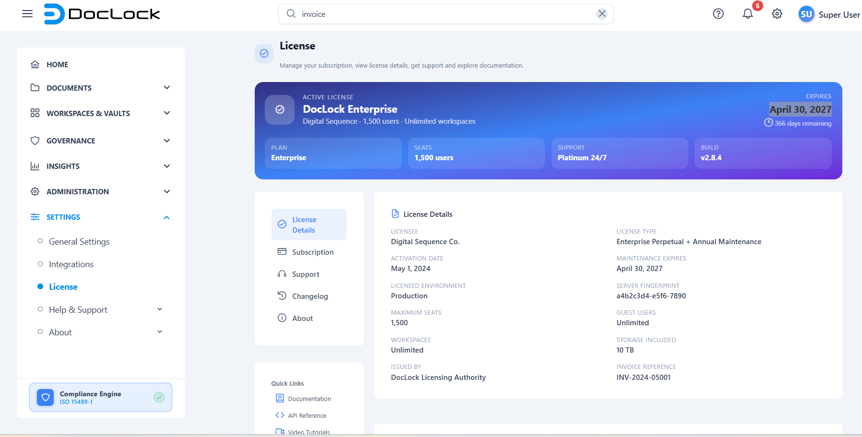Click the BUILD v2.8.4 tile

point(763,153)
